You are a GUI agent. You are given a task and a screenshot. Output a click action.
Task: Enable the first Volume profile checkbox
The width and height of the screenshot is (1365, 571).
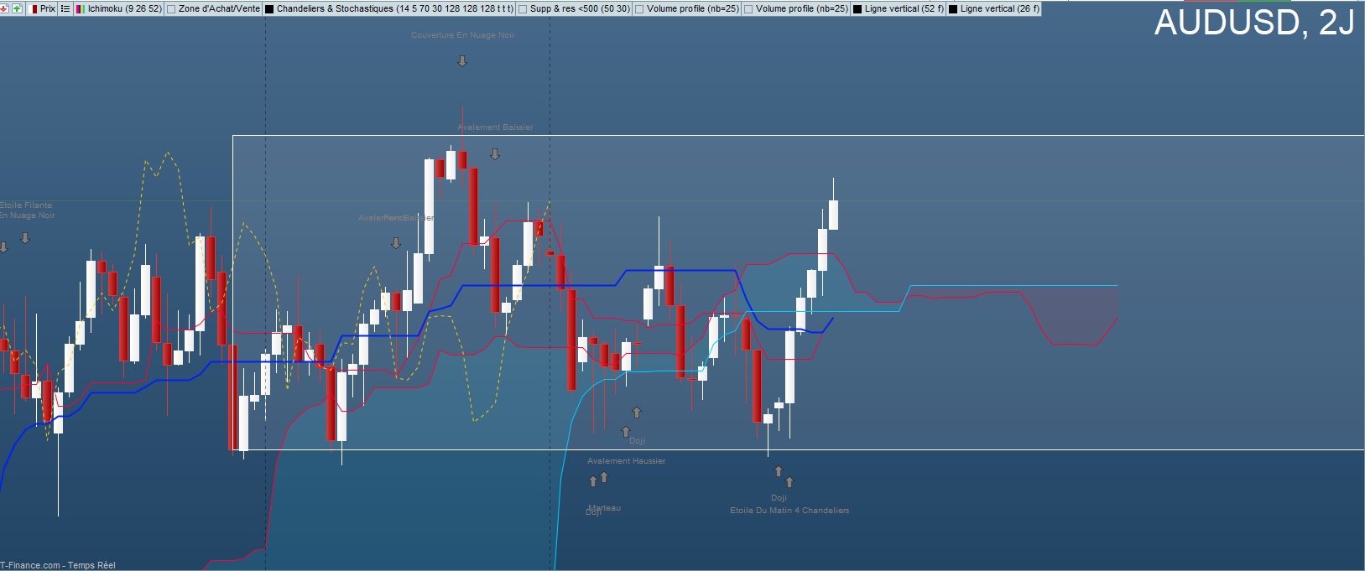tap(640, 8)
